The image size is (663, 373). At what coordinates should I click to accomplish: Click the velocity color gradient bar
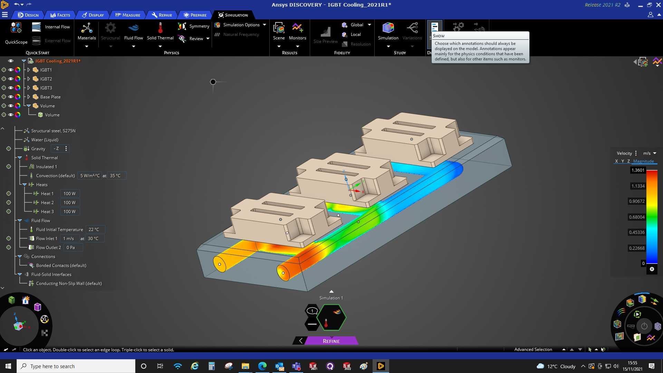tap(652, 217)
